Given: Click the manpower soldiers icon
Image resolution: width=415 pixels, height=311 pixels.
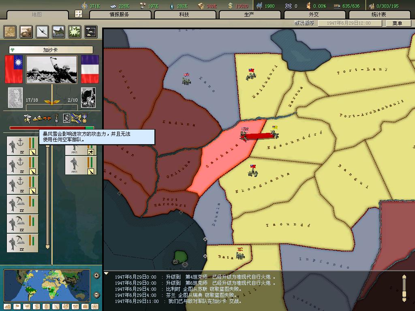Looking at the screenshot, I should 259,6.
